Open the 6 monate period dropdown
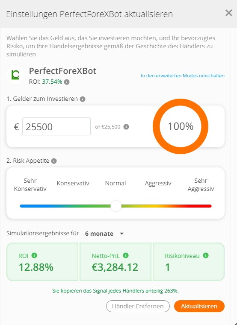This screenshot has height=325, width=237. point(104,234)
